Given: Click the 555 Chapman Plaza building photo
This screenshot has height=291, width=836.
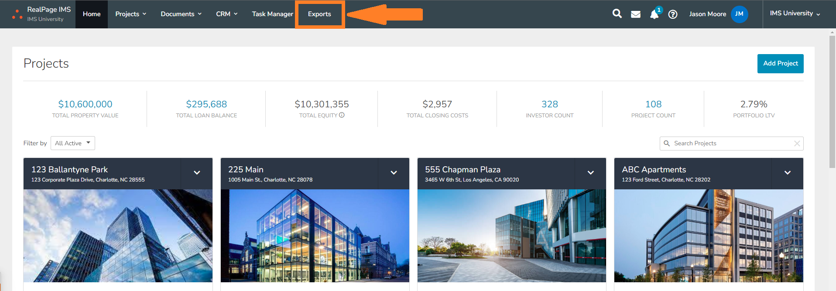Looking at the screenshot, I should pyautogui.click(x=512, y=236).
